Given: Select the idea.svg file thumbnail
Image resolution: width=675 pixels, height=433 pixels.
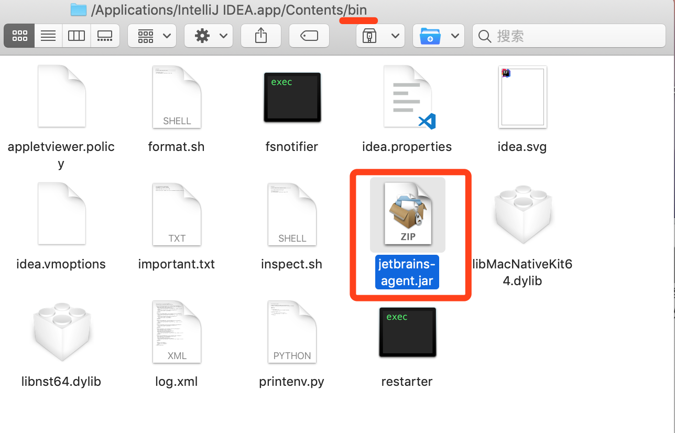Looking at the screenshot, I should (x=522, y=97).
